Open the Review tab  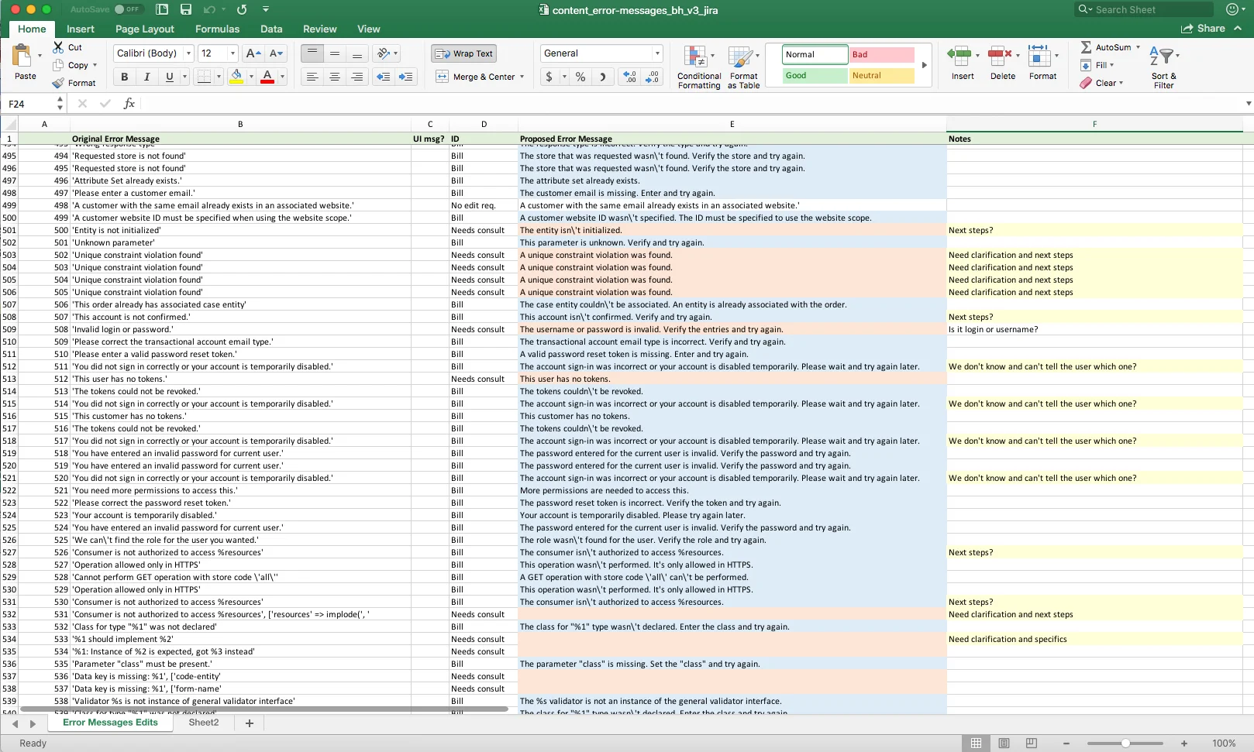pyautogui.click(x=319, y=29)
